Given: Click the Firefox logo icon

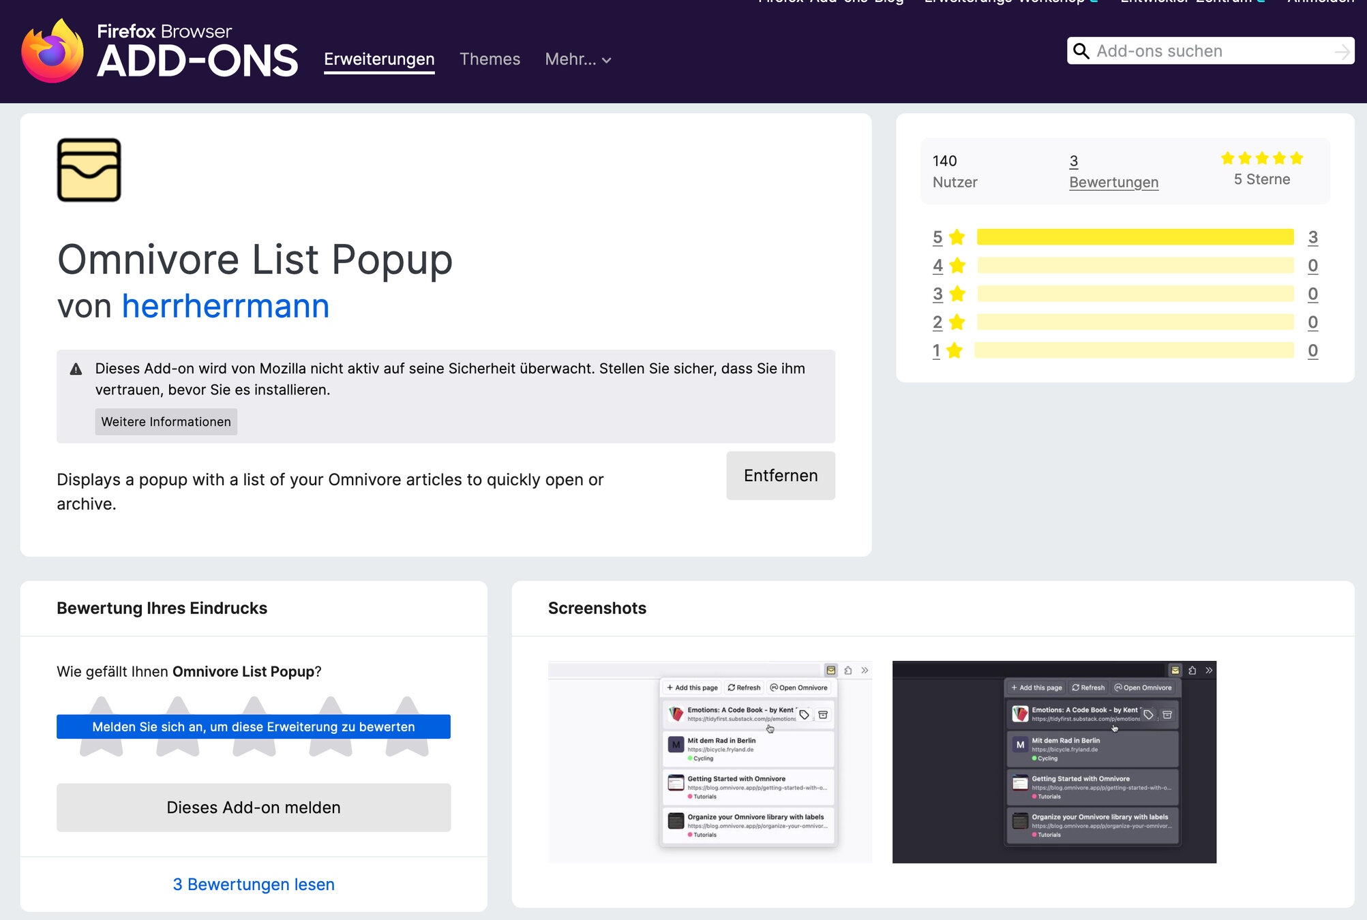Looking at the screenshot, I should pos(52,52).
